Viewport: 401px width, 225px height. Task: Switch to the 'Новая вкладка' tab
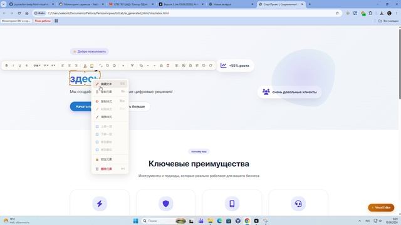(231, 4)
